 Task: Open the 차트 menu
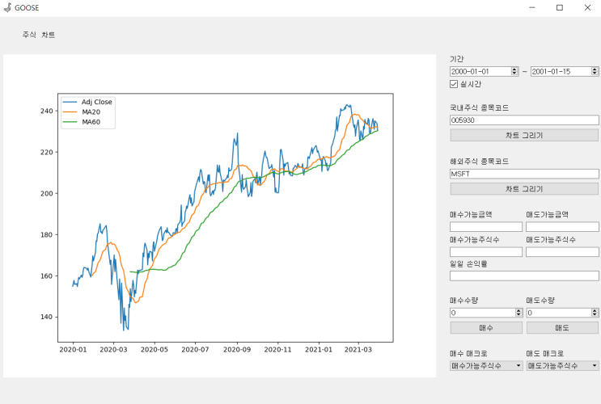click(x=49, y=35)
